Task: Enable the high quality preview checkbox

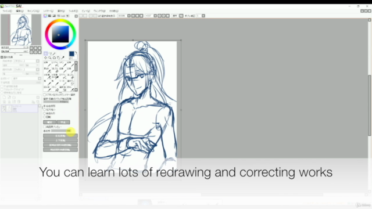Action: click(45, 127)
